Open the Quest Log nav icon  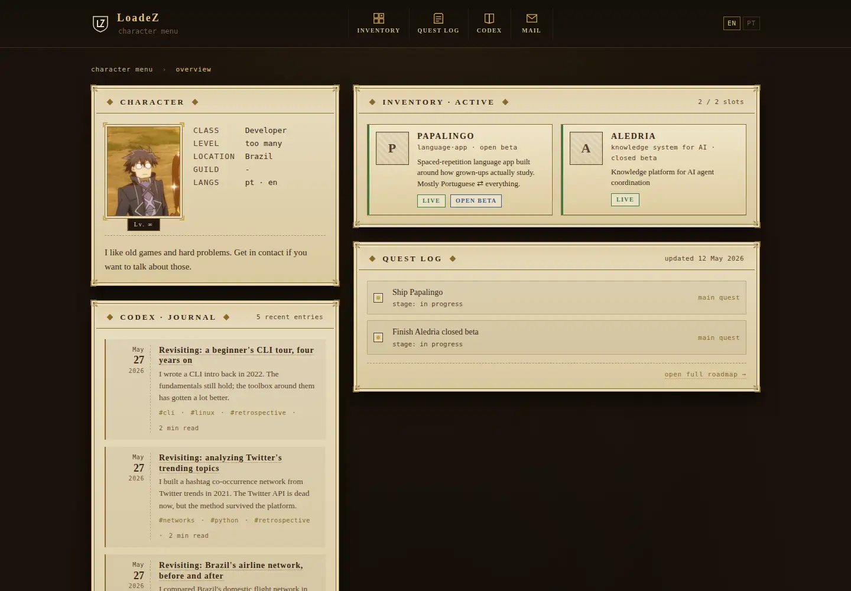pyautogui.click(x=439, y=18)
